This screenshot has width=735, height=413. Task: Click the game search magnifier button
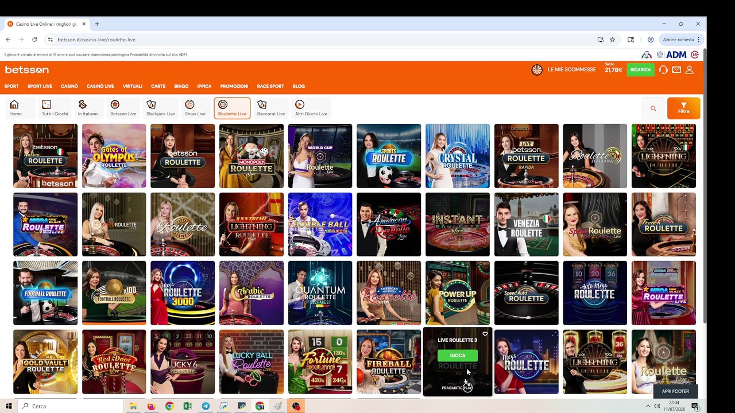pyautogui.click(x=653, y=108)
